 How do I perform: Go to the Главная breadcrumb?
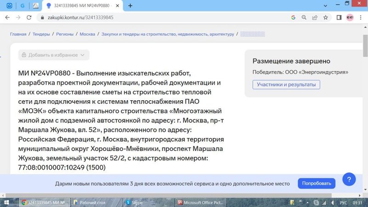(18, 34)
